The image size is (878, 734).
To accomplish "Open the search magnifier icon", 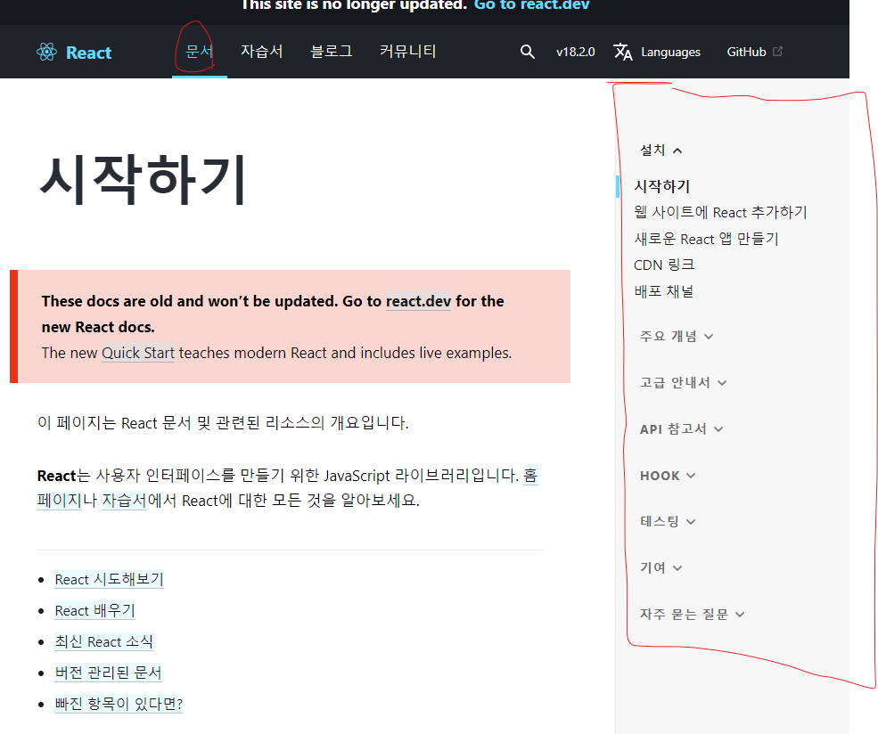I will (x=527, y=52).
